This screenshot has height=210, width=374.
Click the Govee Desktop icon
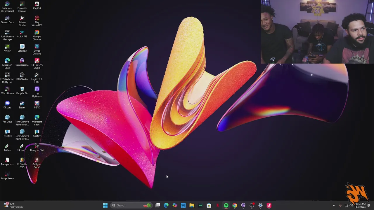(x=37, y=50)
